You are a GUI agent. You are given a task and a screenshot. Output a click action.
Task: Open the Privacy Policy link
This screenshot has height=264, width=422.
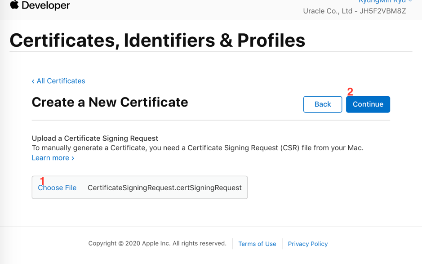(x=307, y=244)
